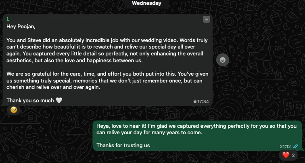Click the 21:12 timestamp on the reply

coord(285,146)
